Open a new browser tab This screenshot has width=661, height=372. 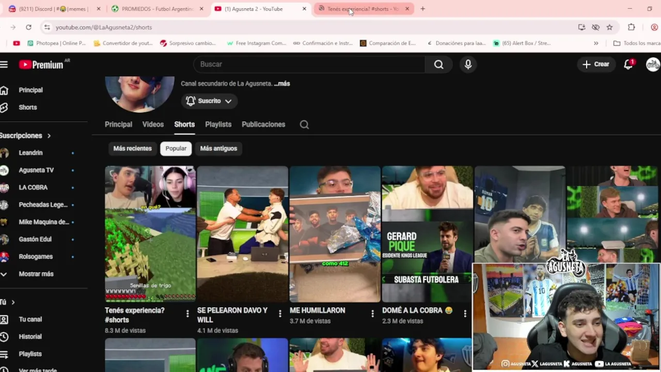(x=422, y=9)
